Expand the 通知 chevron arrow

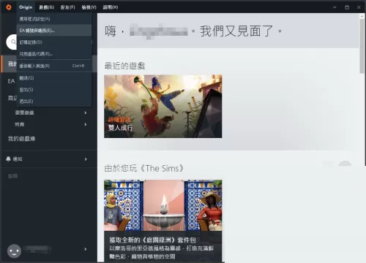point(86,159)
